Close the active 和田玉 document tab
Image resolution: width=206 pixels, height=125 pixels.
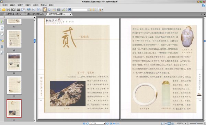70,14
